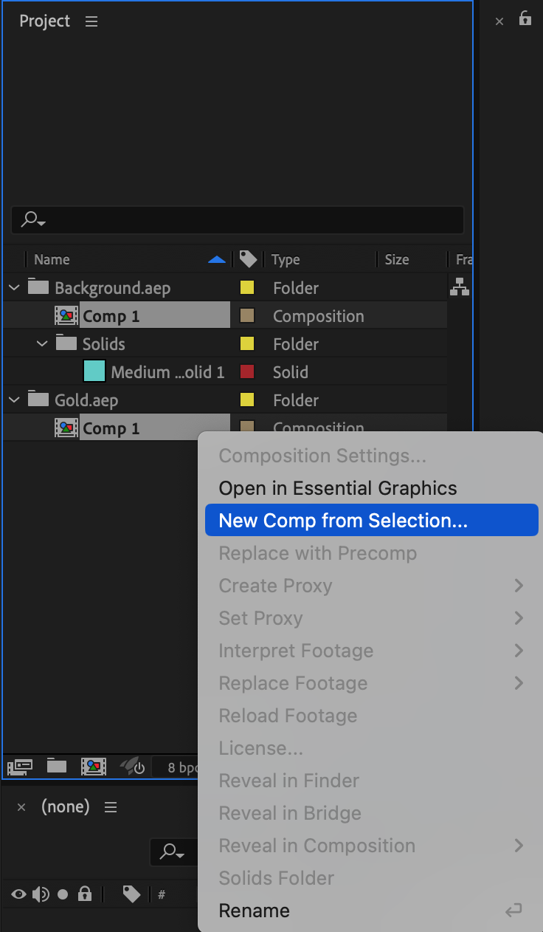The width and height of the screenshot is (543, 932).
Task: Toggle the eye video visibility column
Action: pyautogui.click(x=19, y=894)
